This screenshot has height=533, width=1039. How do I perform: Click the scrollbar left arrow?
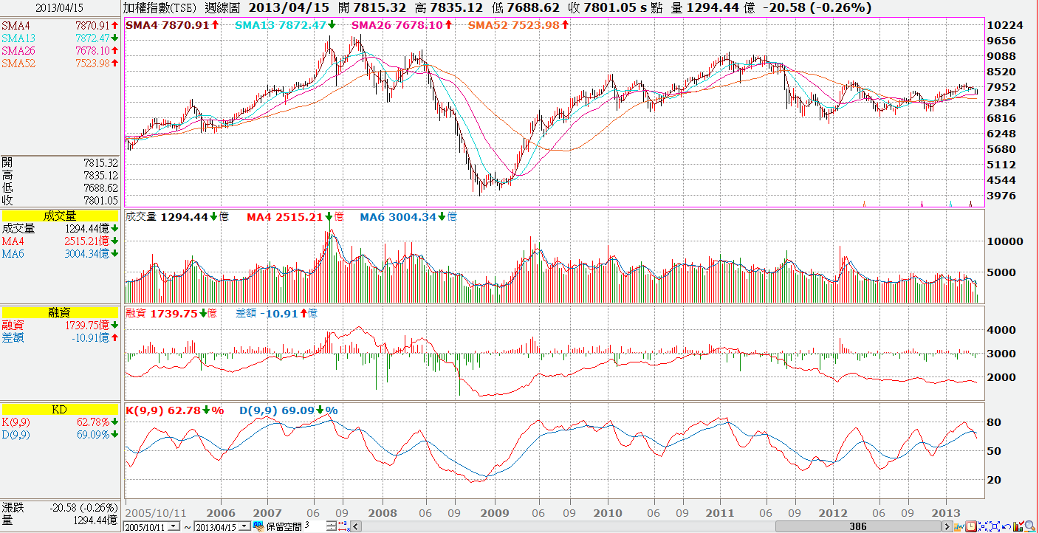point(355,526)
